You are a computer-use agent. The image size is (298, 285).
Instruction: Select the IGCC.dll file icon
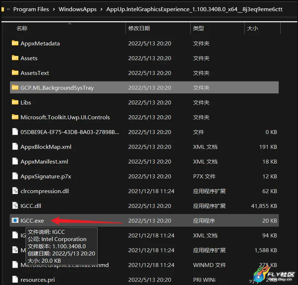(x=15, y=206)
